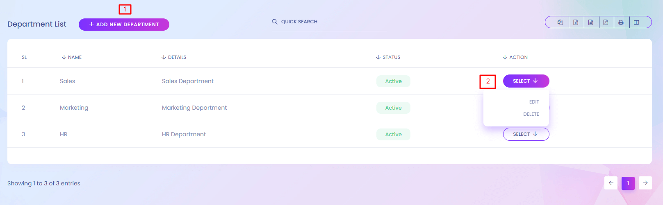Viewport: 663px width, 205px height.
Task: Go to the previous page arrow
Action: click(x=611, y=183)
